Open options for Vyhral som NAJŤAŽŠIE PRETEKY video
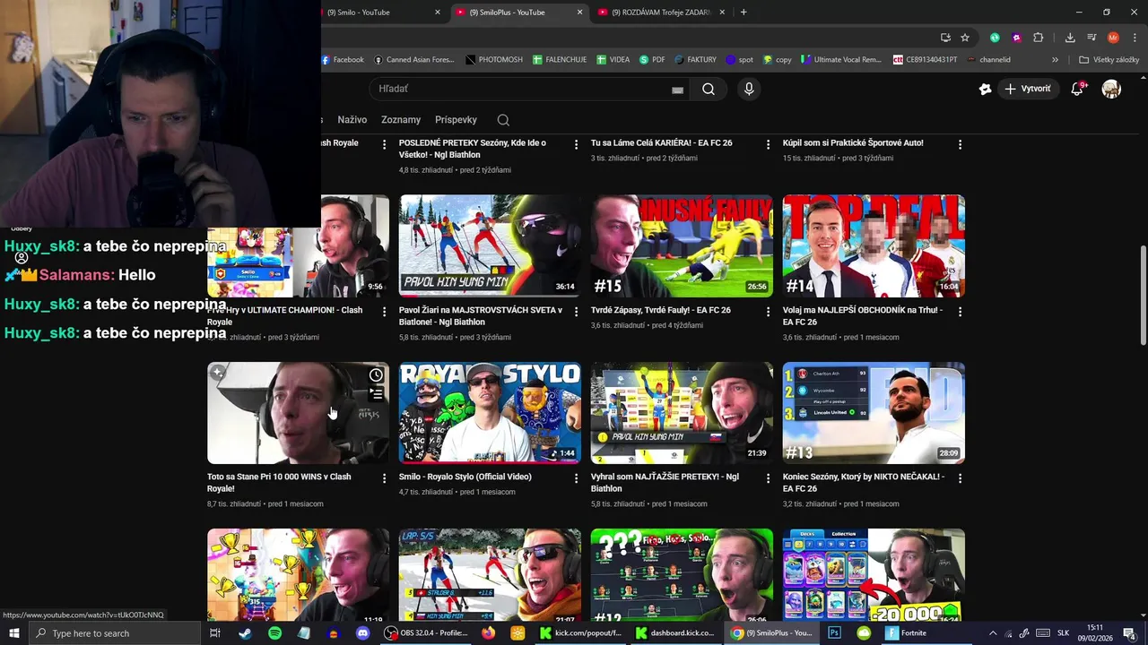Screen dimensions: 1148x645 tap(769, 478)
